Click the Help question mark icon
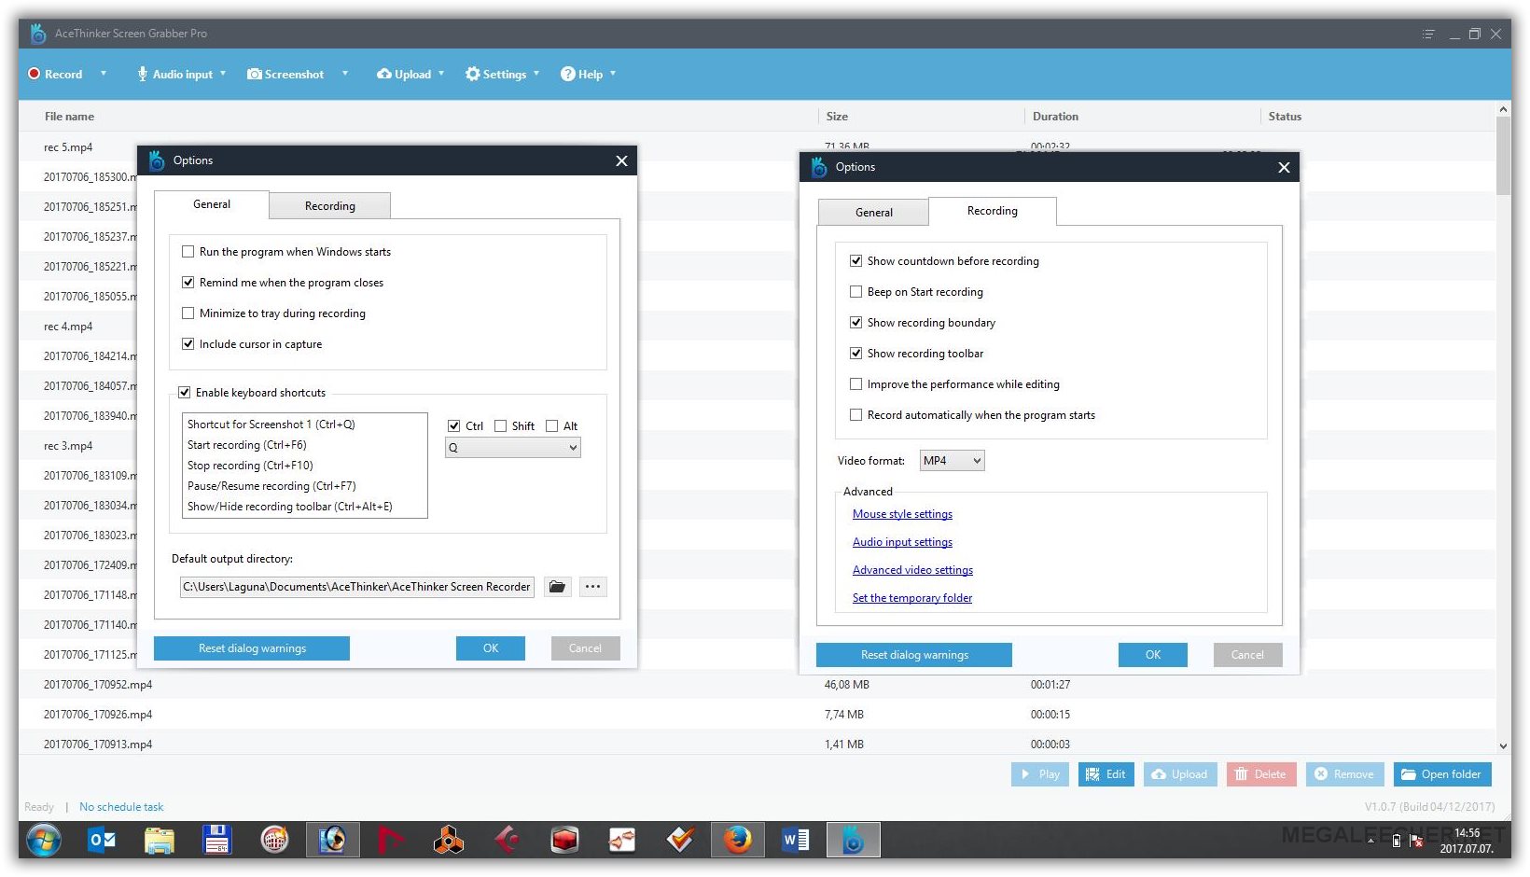The image size is (1530, 877). [x=567, y=74]
